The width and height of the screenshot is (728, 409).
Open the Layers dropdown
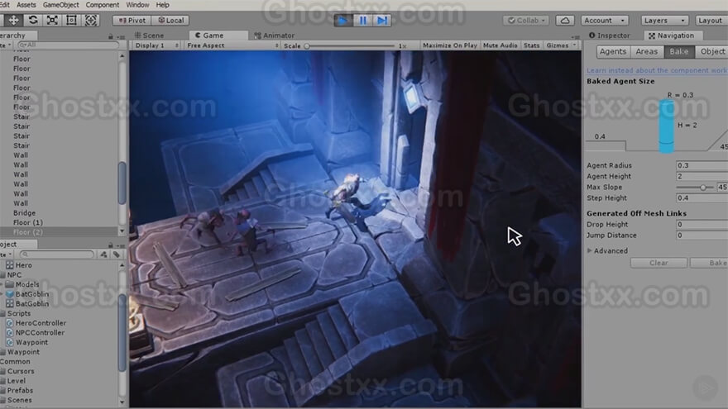[x=664, y=21]
